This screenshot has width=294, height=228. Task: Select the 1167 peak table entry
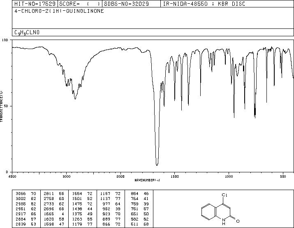tap(111, 193)
